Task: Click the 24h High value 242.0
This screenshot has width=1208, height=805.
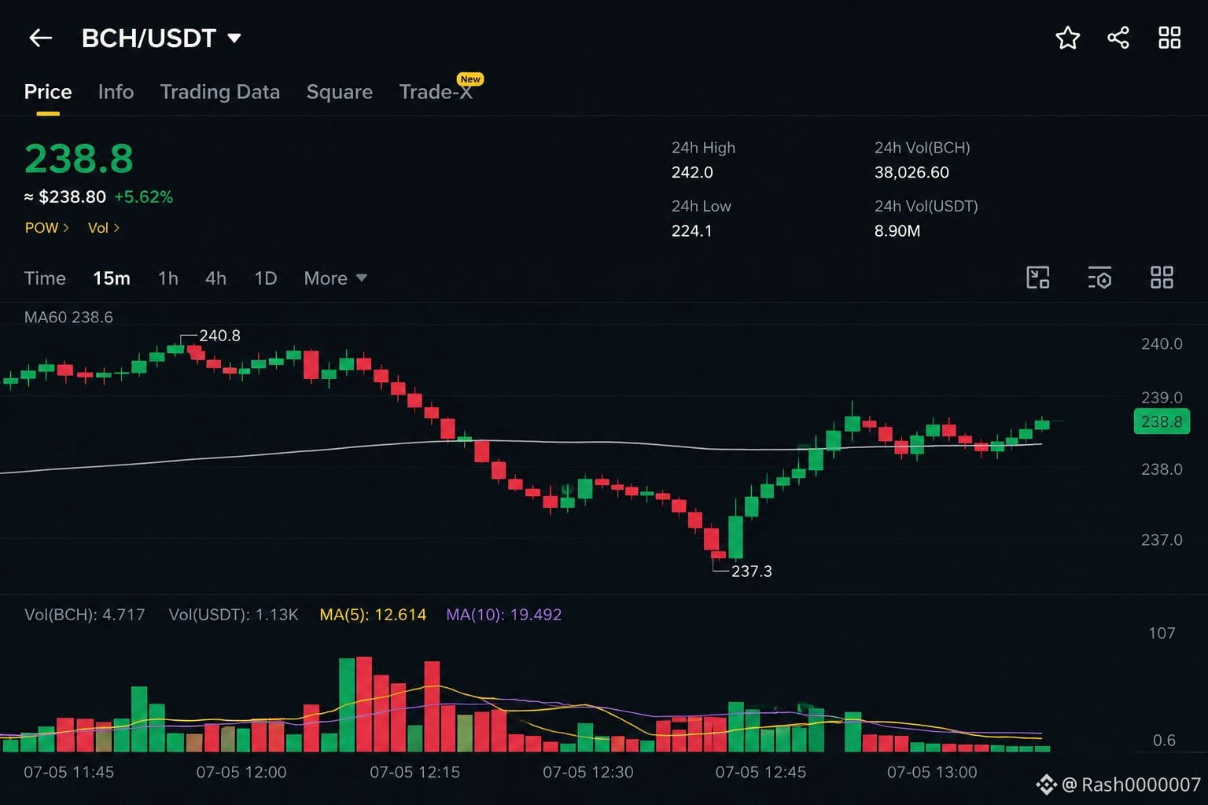Action: 692,172
